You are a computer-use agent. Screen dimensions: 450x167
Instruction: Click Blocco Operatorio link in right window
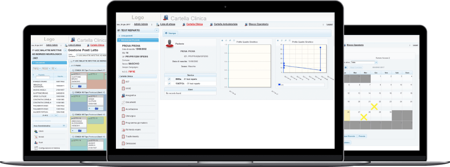point(355,45)
